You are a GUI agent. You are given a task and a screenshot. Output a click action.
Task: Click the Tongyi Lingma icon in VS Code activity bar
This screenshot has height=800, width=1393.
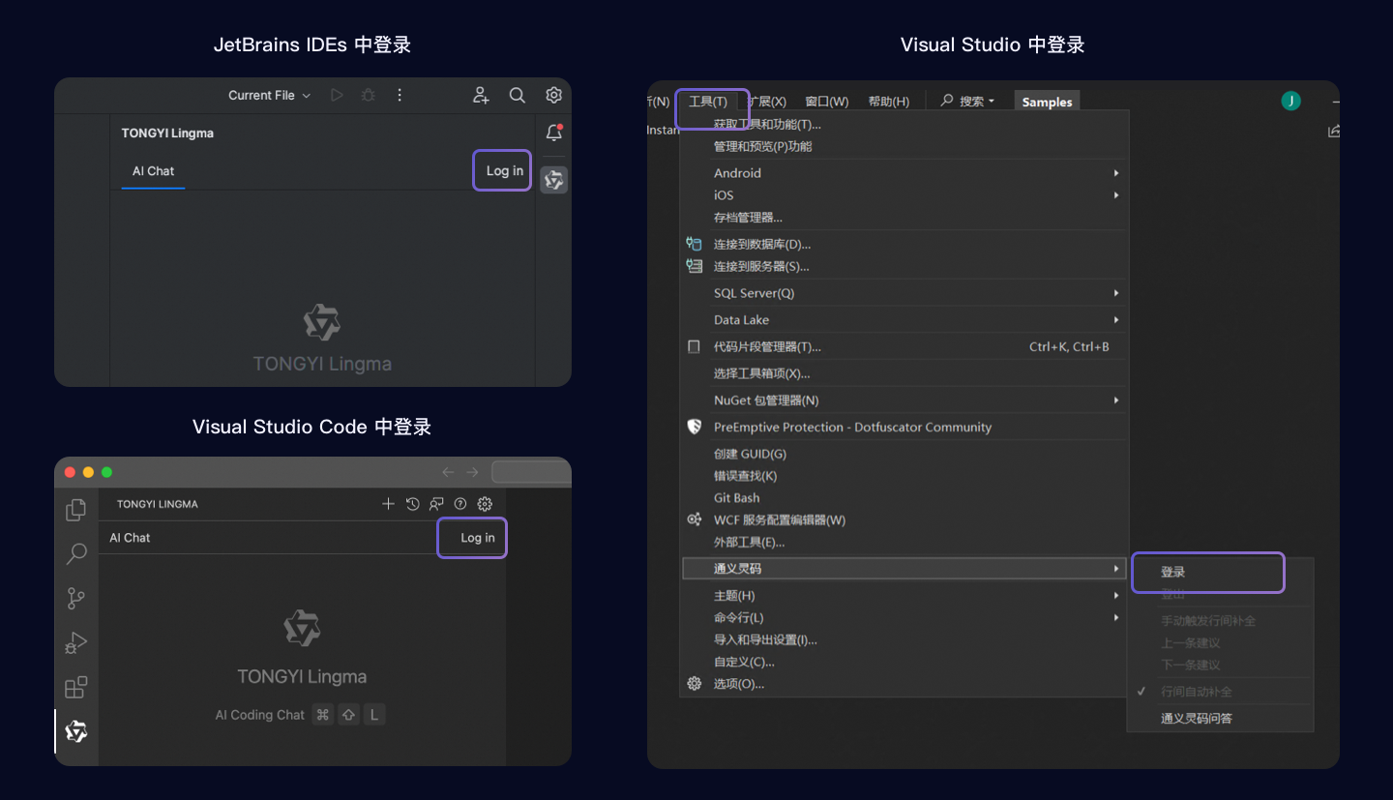point(76,731)
